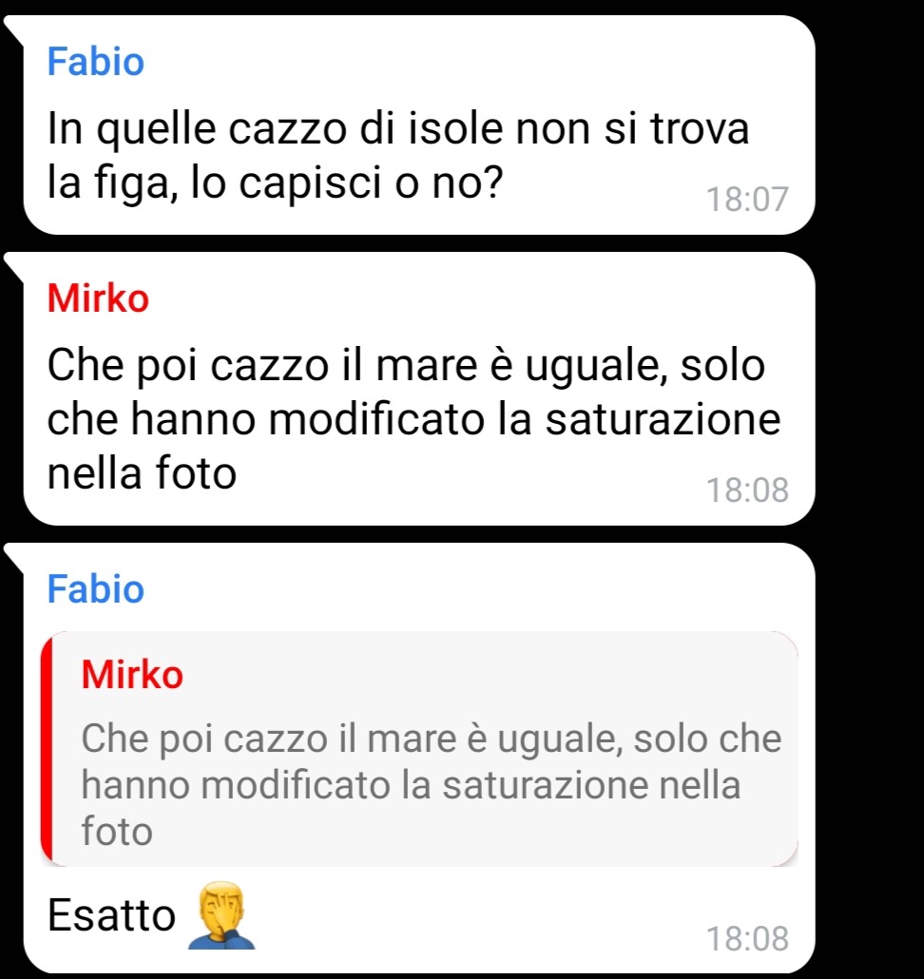Tap the red bar of quoted reply
924x979 pixels.
tap(47, 749)
